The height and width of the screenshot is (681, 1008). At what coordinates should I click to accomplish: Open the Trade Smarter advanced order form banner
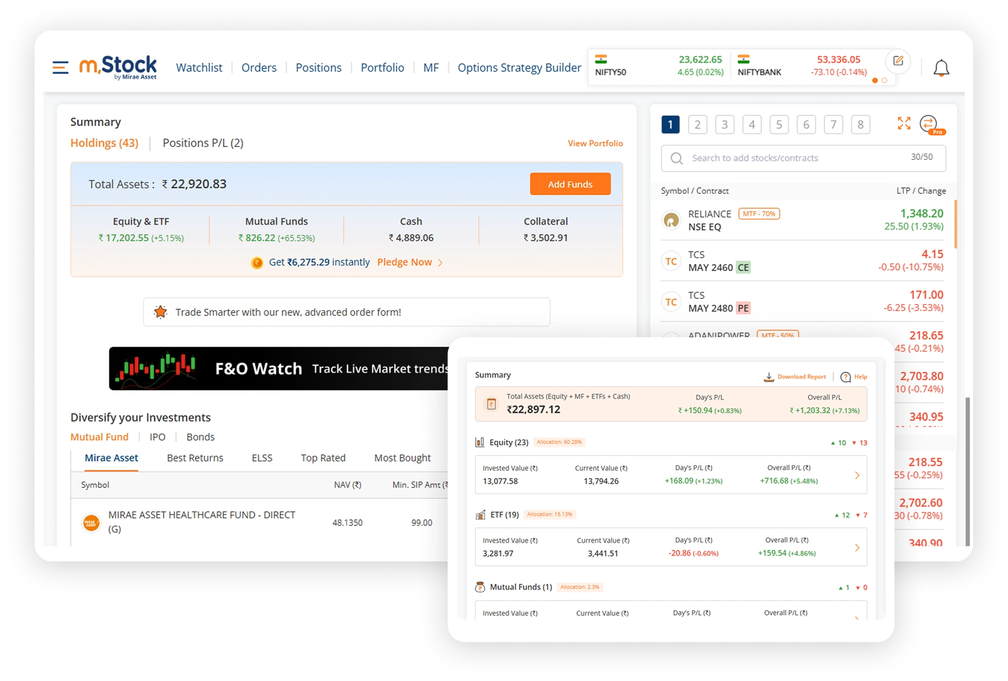[x=346, y=312]
